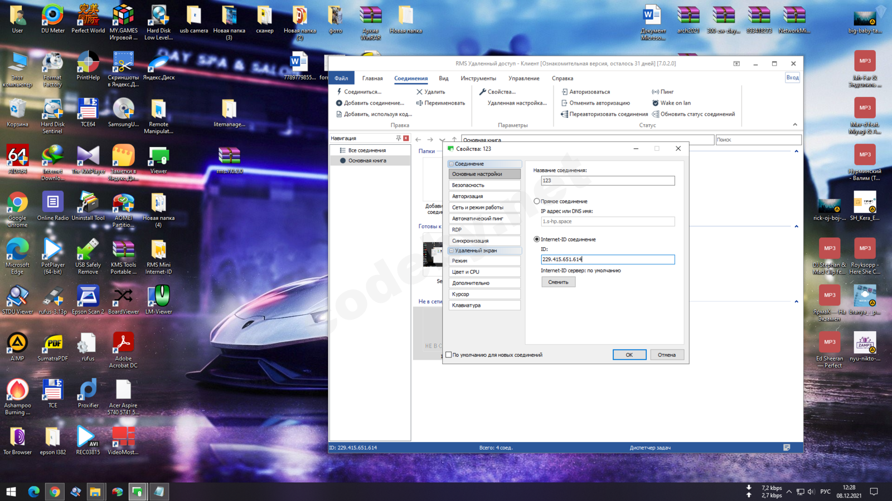The height and width of the screenshot is (501, 892).
Task: Select the Internet-ID connection radio button
Action: [x=537, y=239]
